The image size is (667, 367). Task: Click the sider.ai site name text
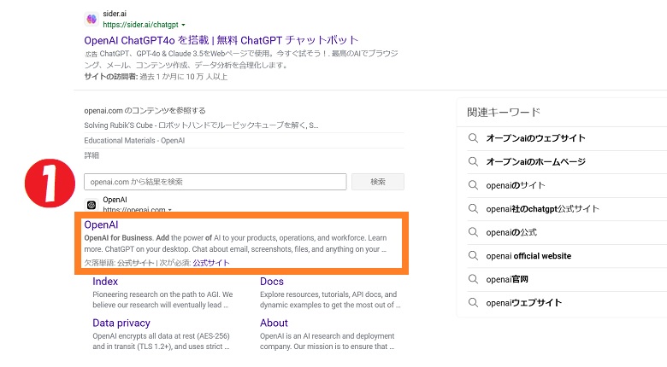coord(115,14)
